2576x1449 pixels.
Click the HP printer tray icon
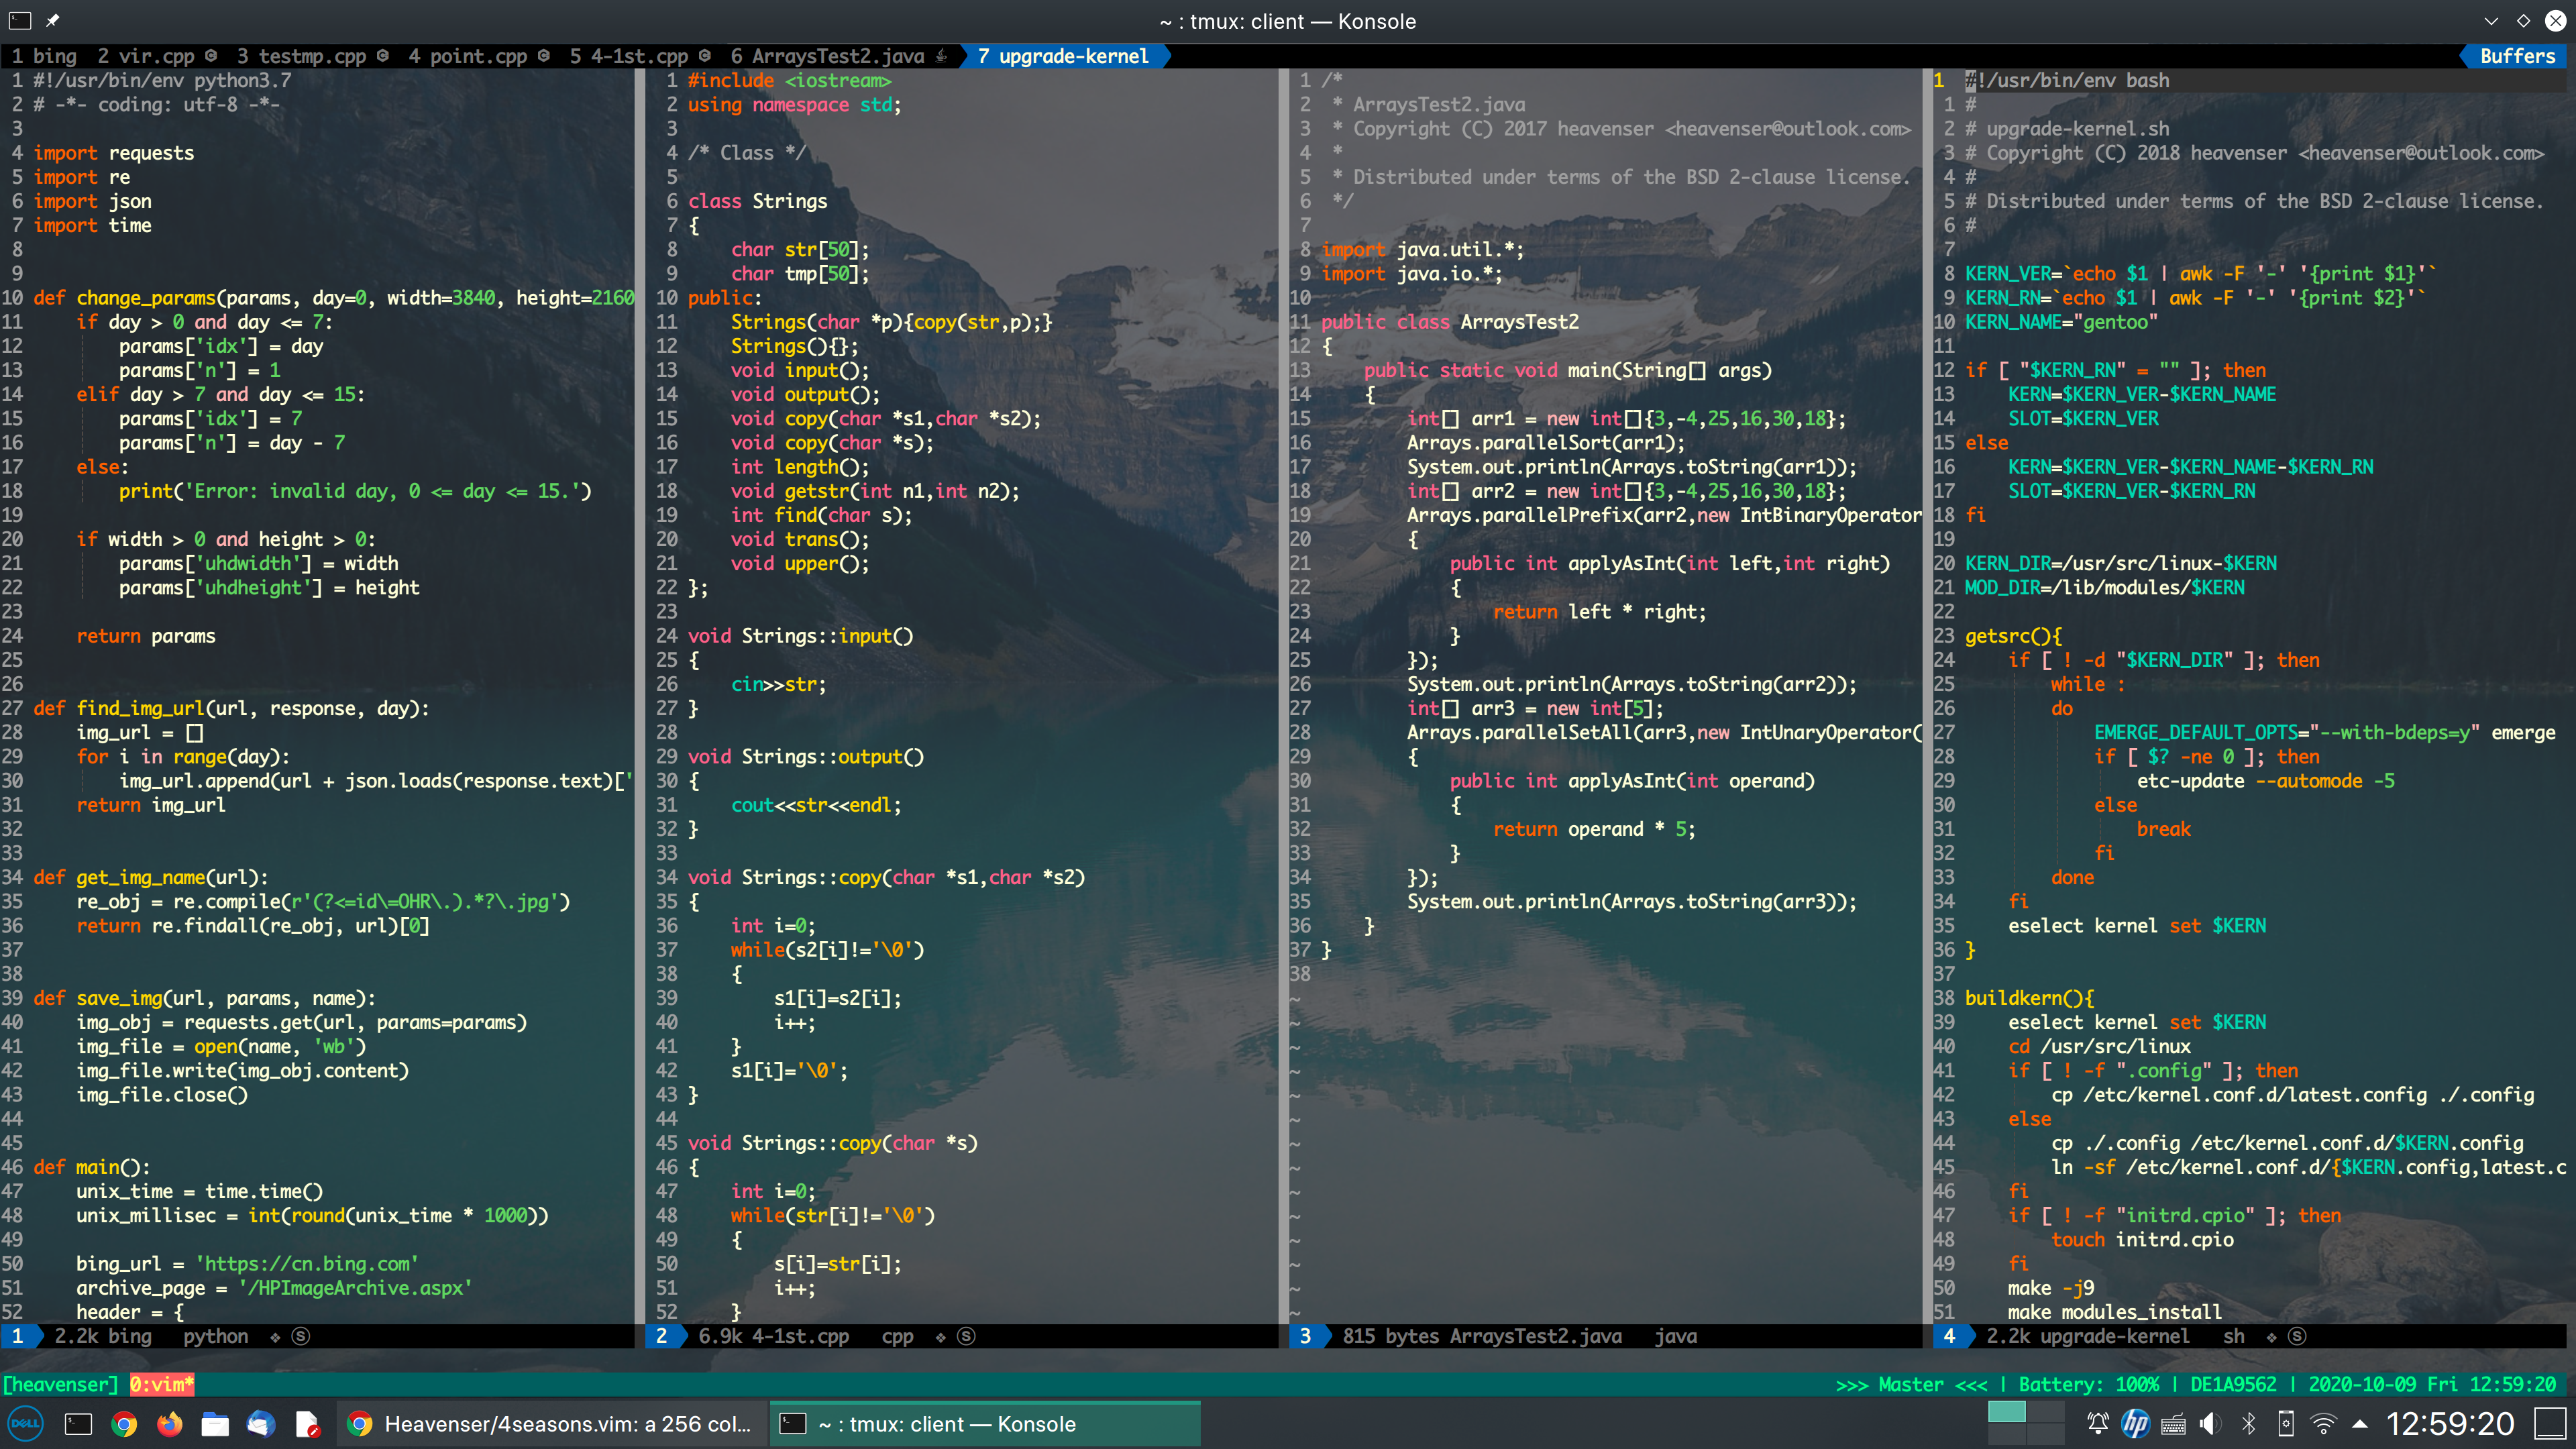click(2135, 1424)
